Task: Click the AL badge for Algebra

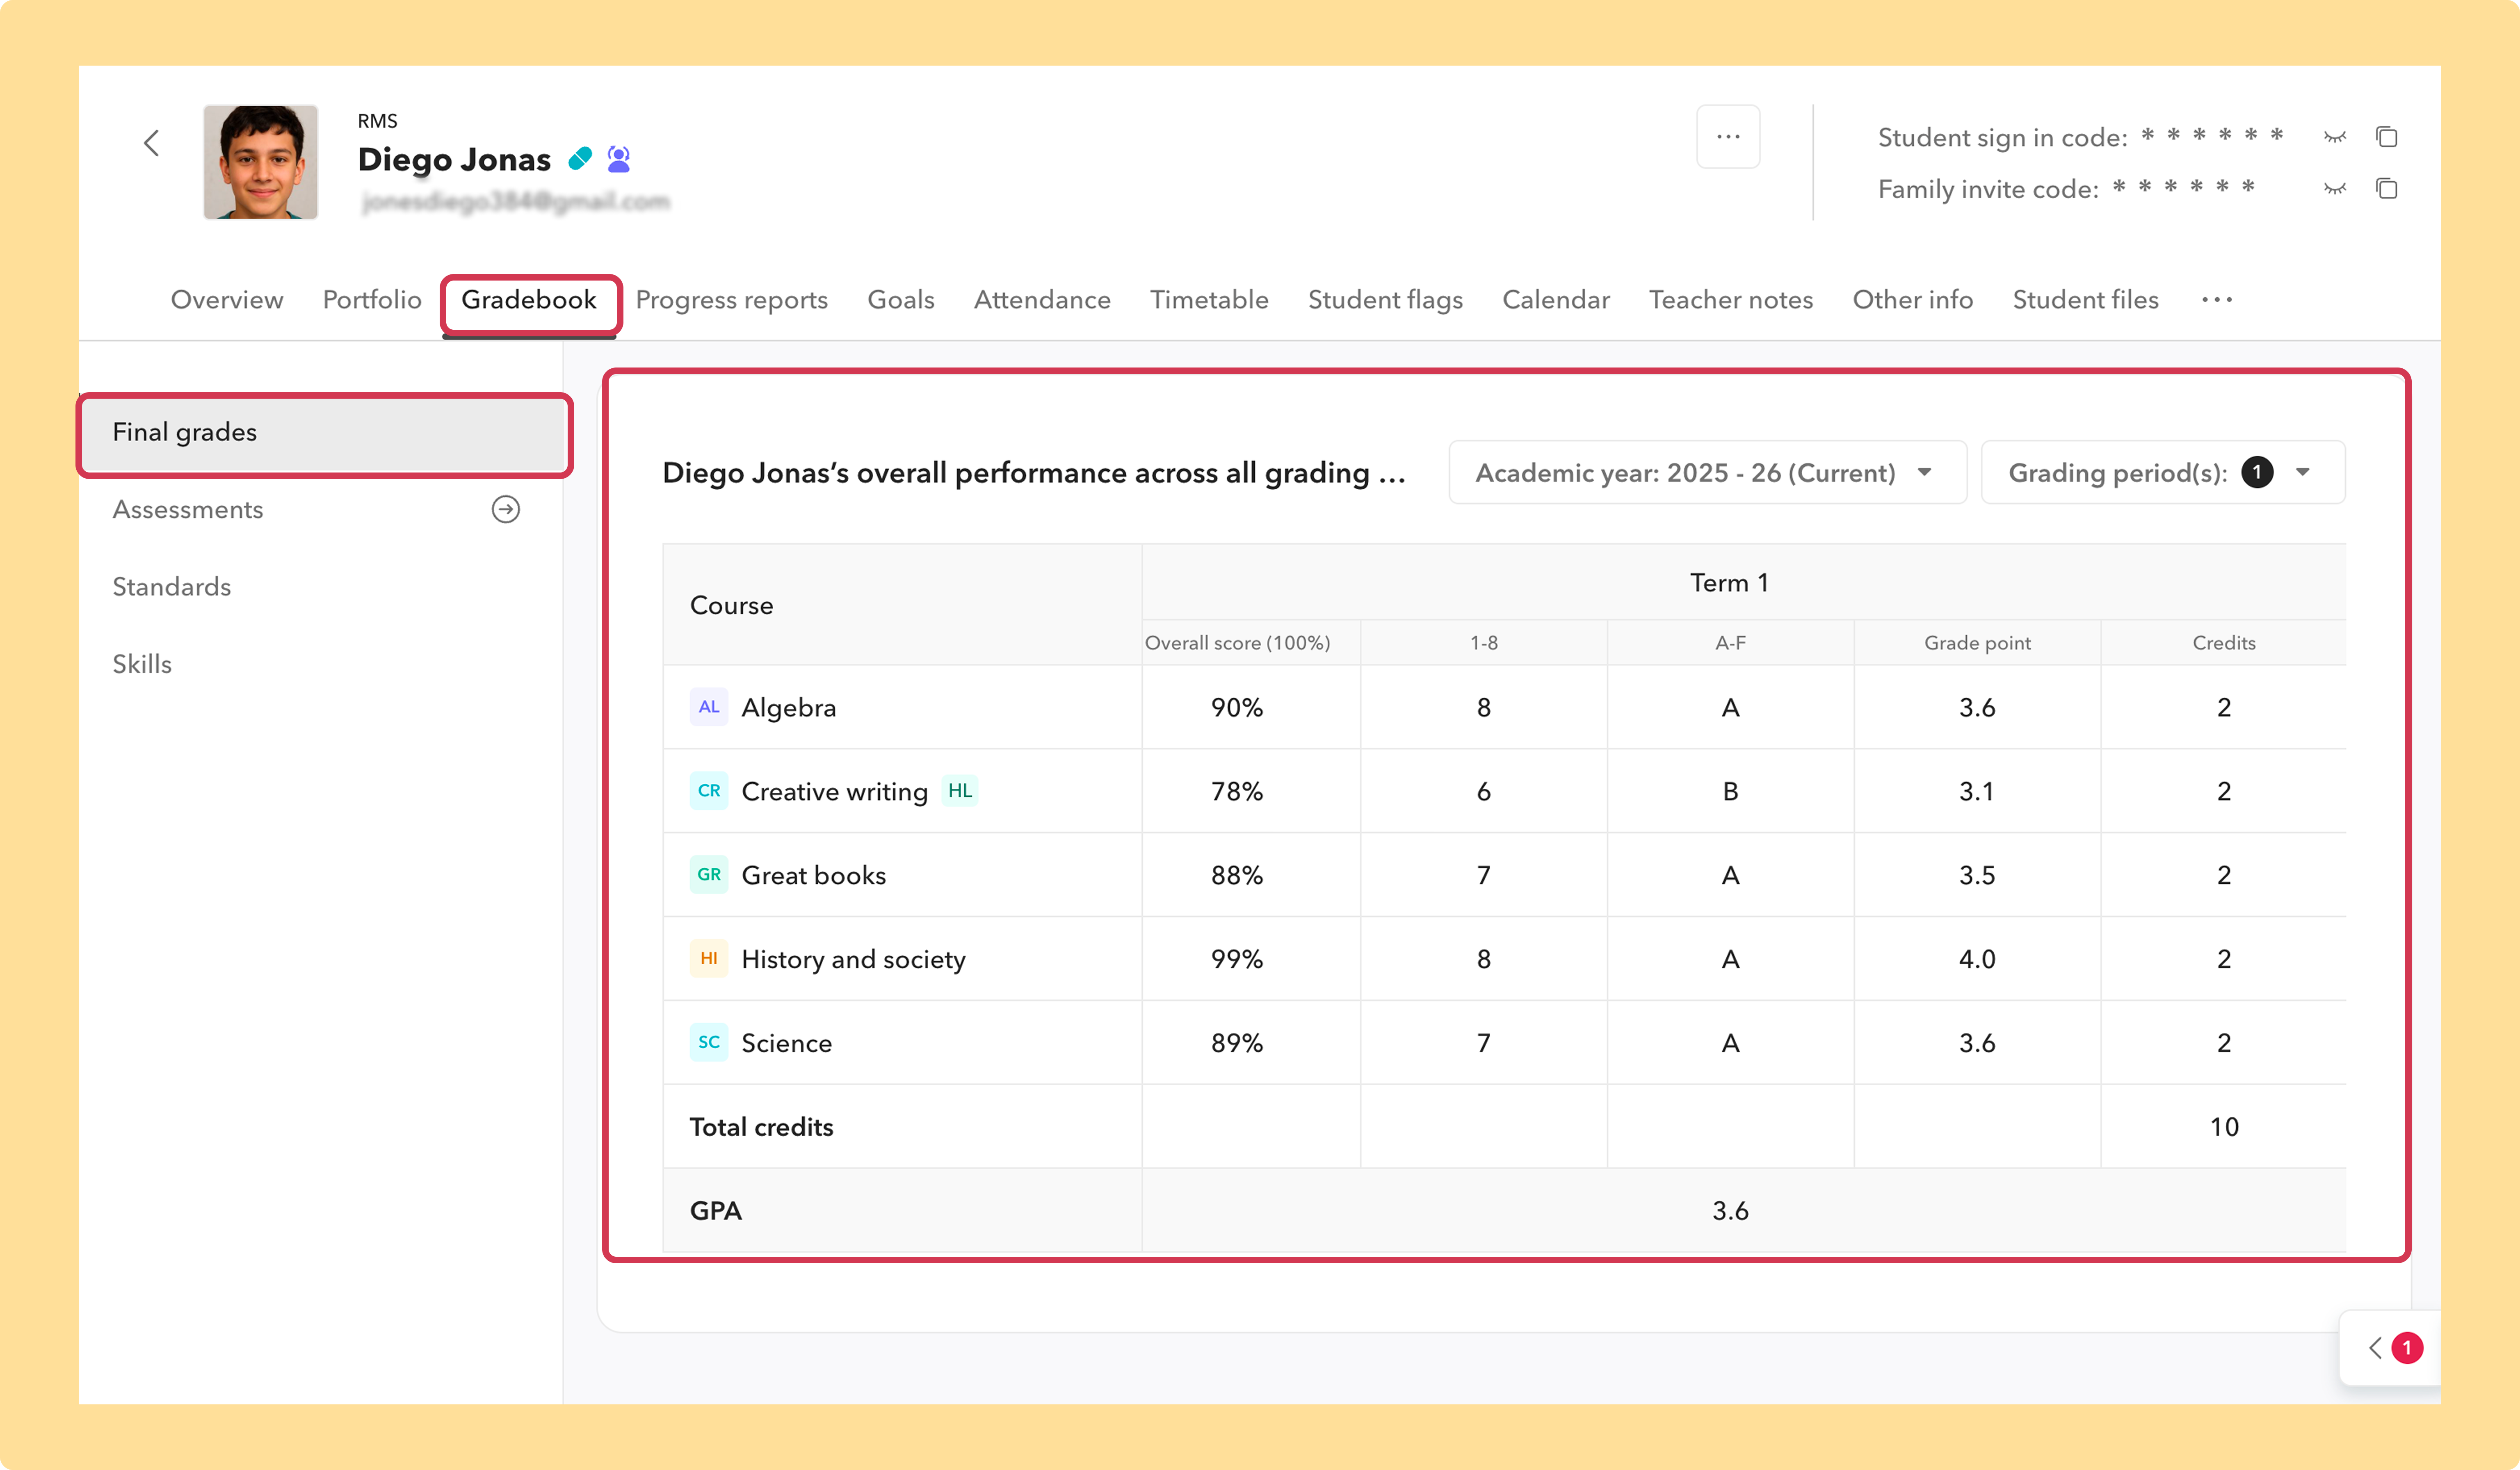Action: click(709, 707)
